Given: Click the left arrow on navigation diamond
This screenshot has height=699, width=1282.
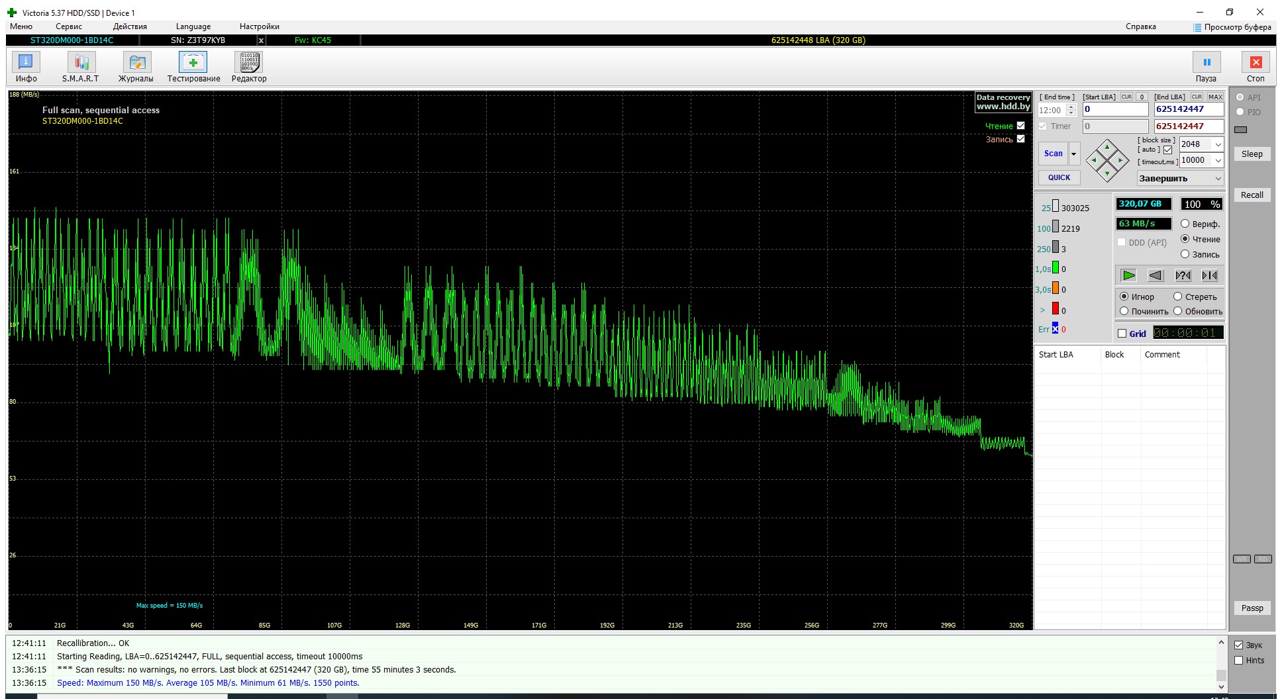Looking at the screenshot, I should (1094, 160).
